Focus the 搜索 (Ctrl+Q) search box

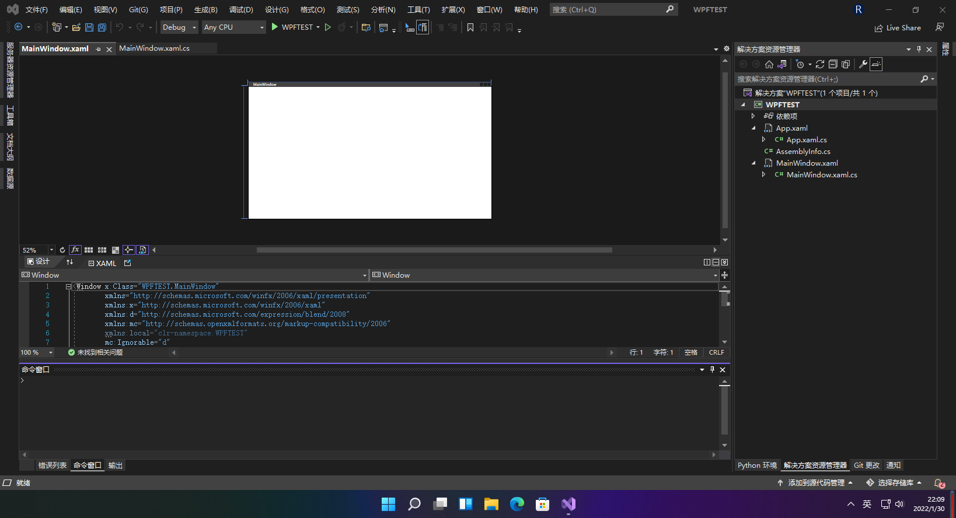[613, 9]
